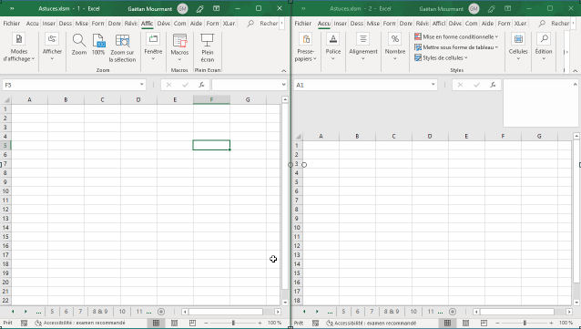Next sheet arrow in left window
The height and width of the screenshot is (329, 581).
tap(25, 312)
